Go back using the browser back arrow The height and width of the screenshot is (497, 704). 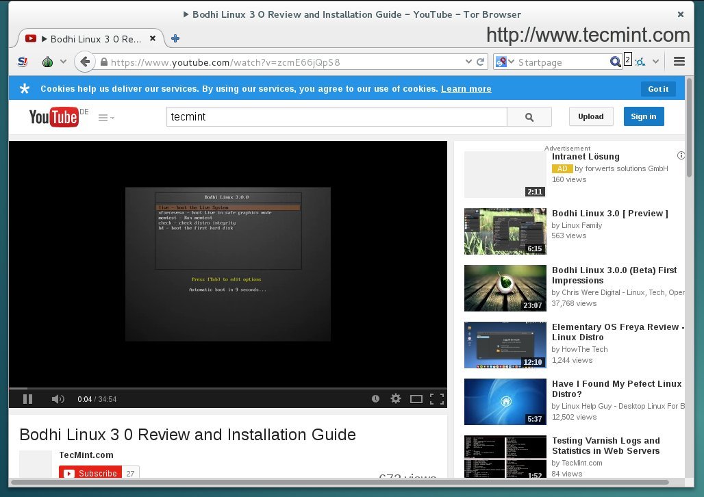(x=85, y=62)
